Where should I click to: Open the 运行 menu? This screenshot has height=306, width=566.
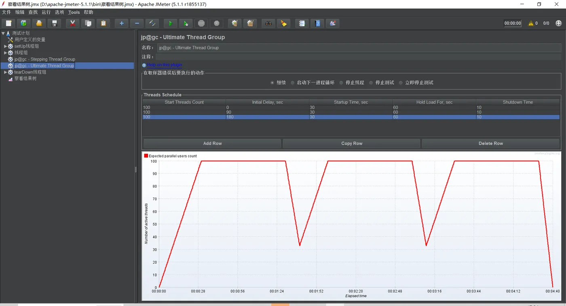(46, 13)
